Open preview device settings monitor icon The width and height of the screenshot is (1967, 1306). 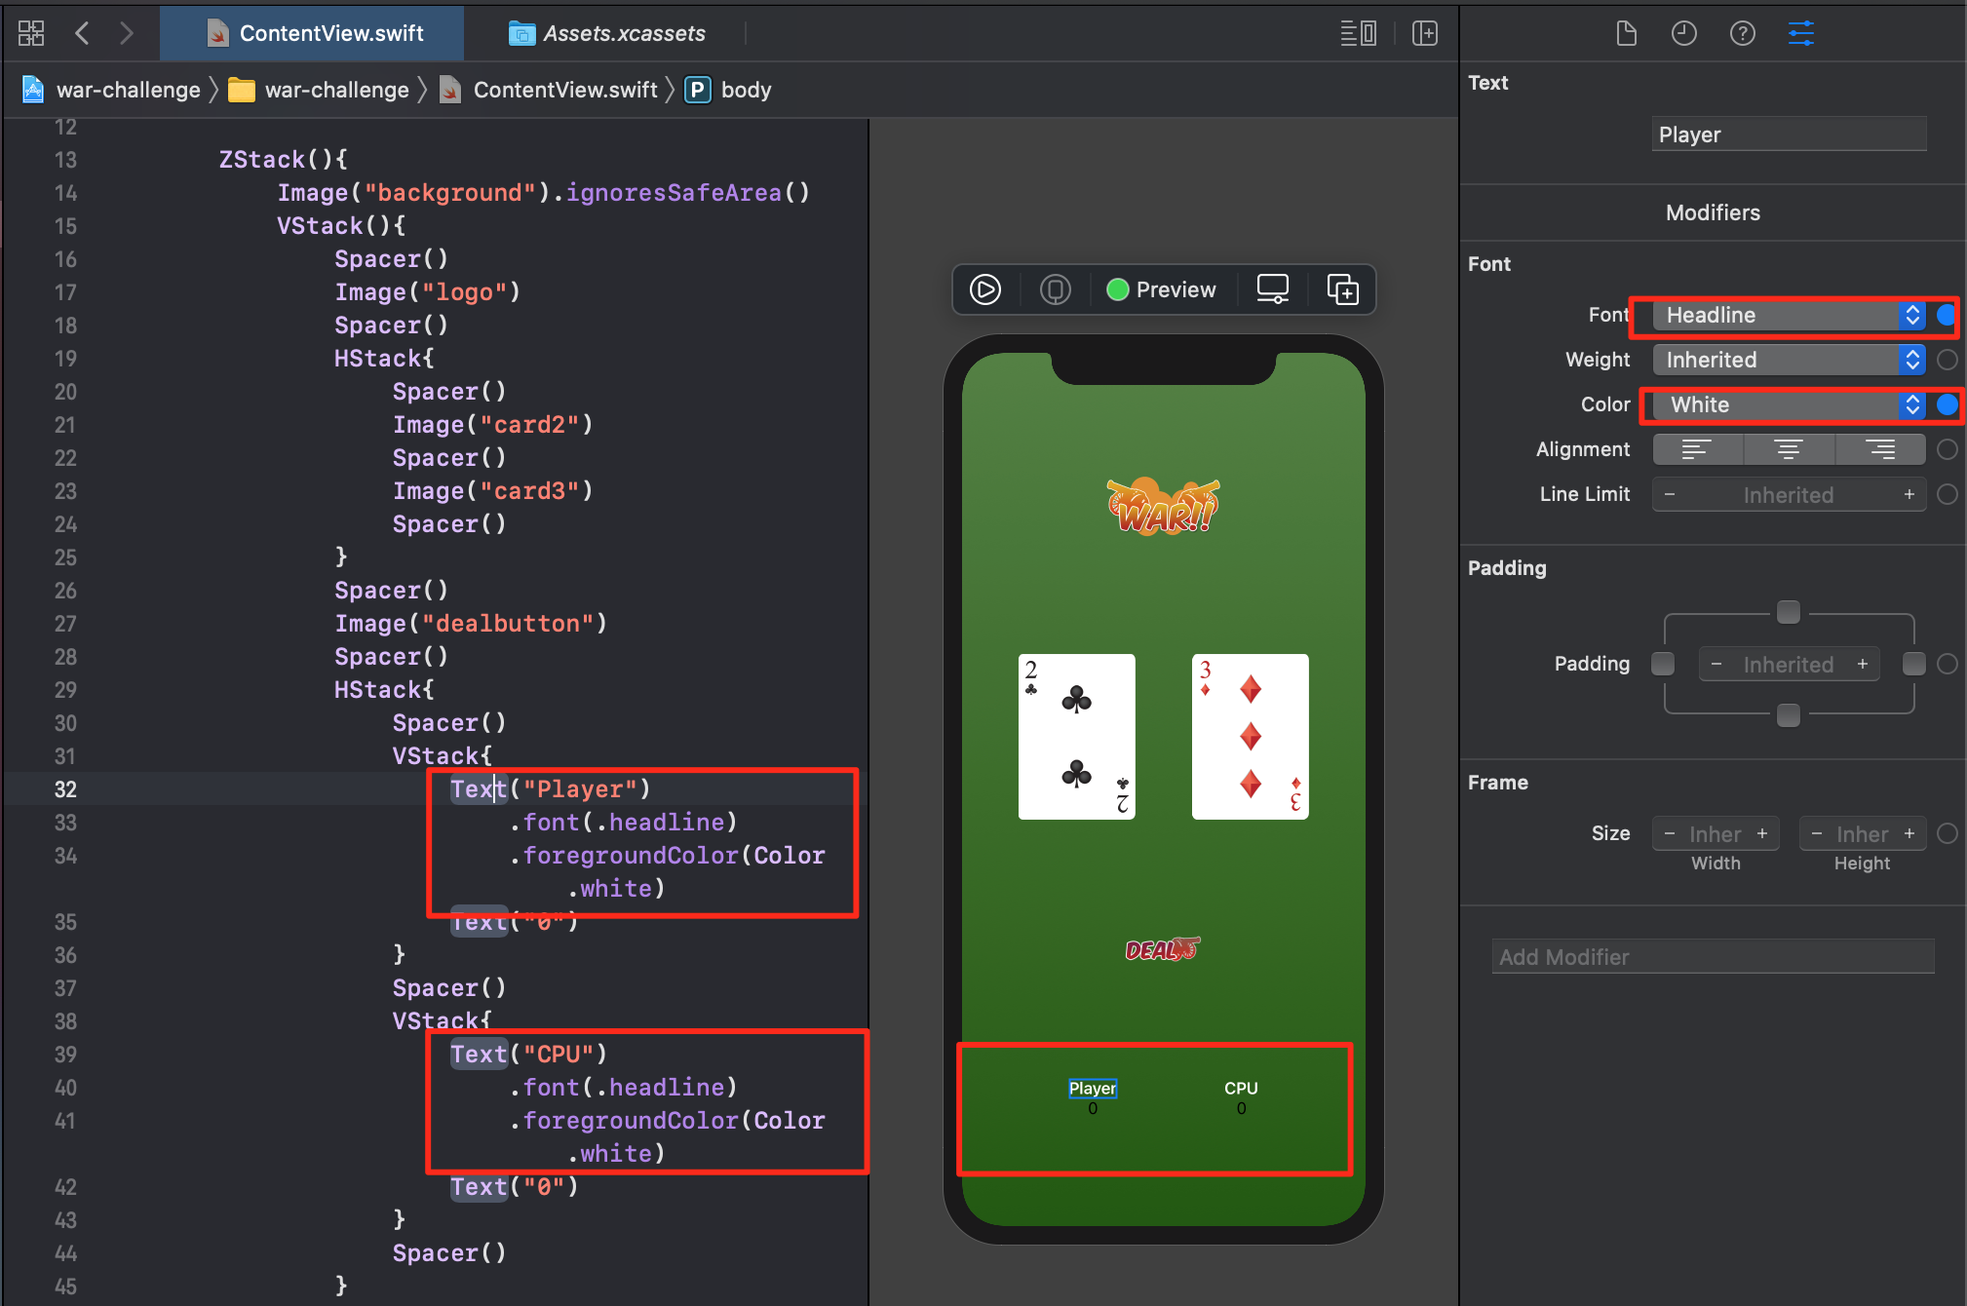click(x=1272, y=289)
